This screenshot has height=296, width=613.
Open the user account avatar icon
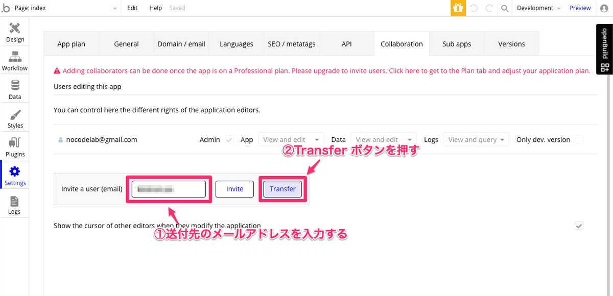(604, 8)
